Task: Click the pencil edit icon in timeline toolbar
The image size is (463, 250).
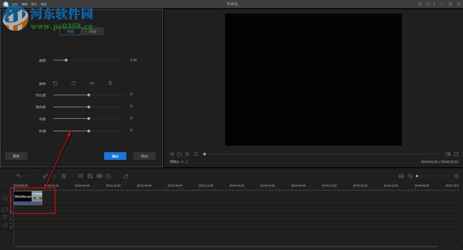Action: point(45,176)
